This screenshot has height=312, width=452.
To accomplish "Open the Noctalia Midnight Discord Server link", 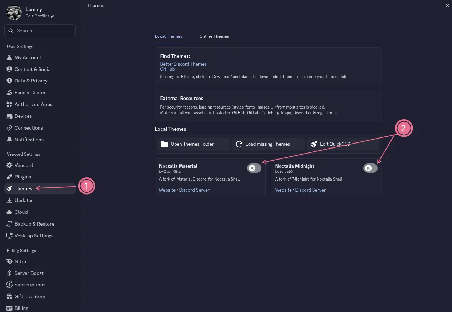I will tap(310, 190).
